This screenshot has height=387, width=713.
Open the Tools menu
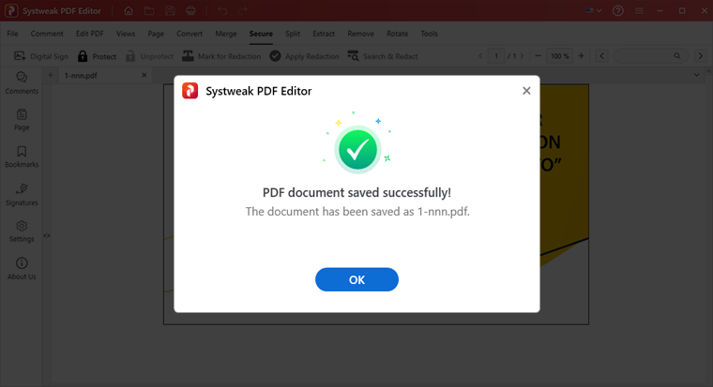point(429,34)
